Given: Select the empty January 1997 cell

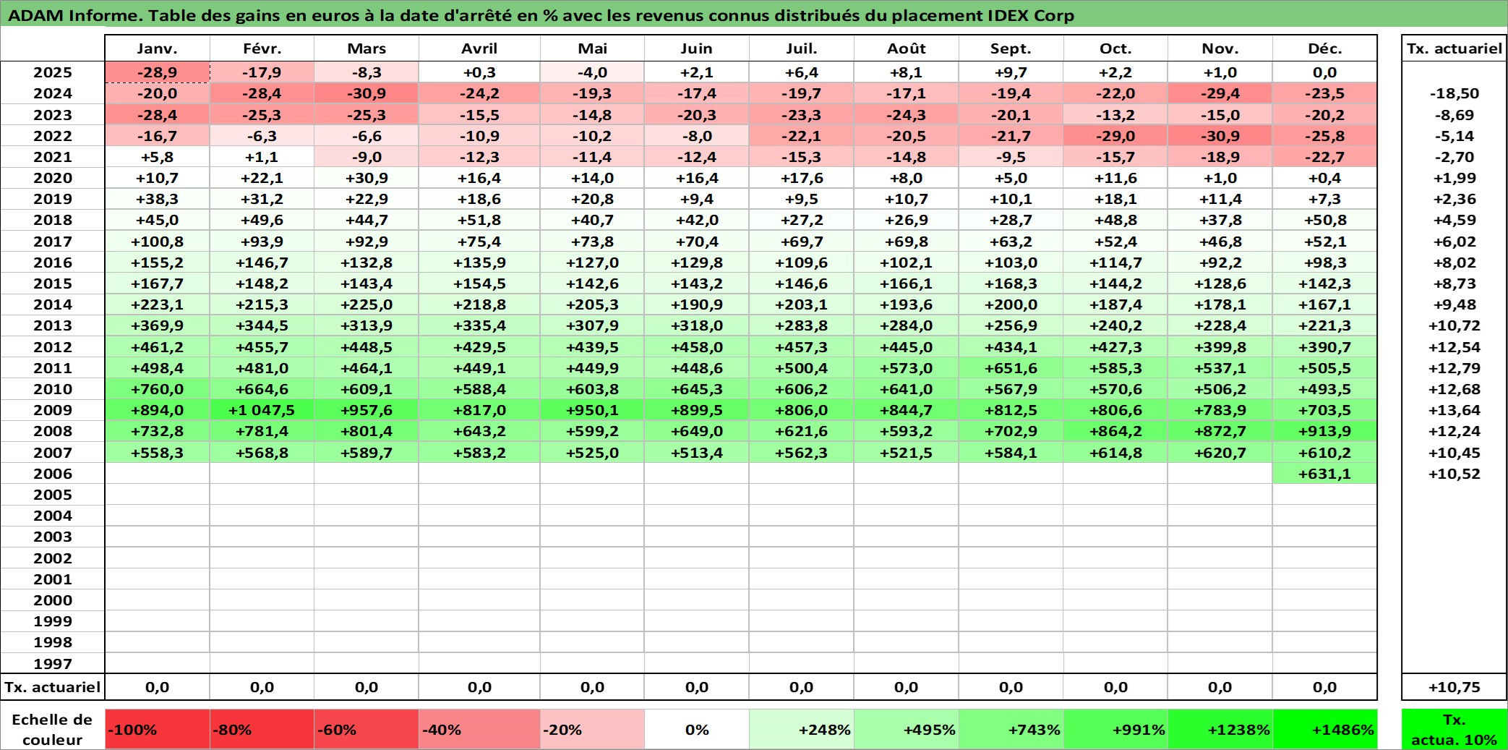Looking at the screenshot, I should pos(157,663).
